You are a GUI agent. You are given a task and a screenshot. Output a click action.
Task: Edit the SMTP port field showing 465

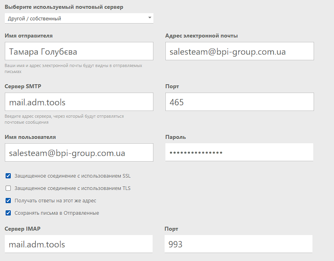pos(240,102)
